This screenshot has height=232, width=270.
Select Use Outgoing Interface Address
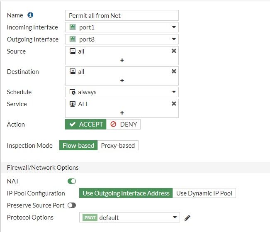click(126, 193)
